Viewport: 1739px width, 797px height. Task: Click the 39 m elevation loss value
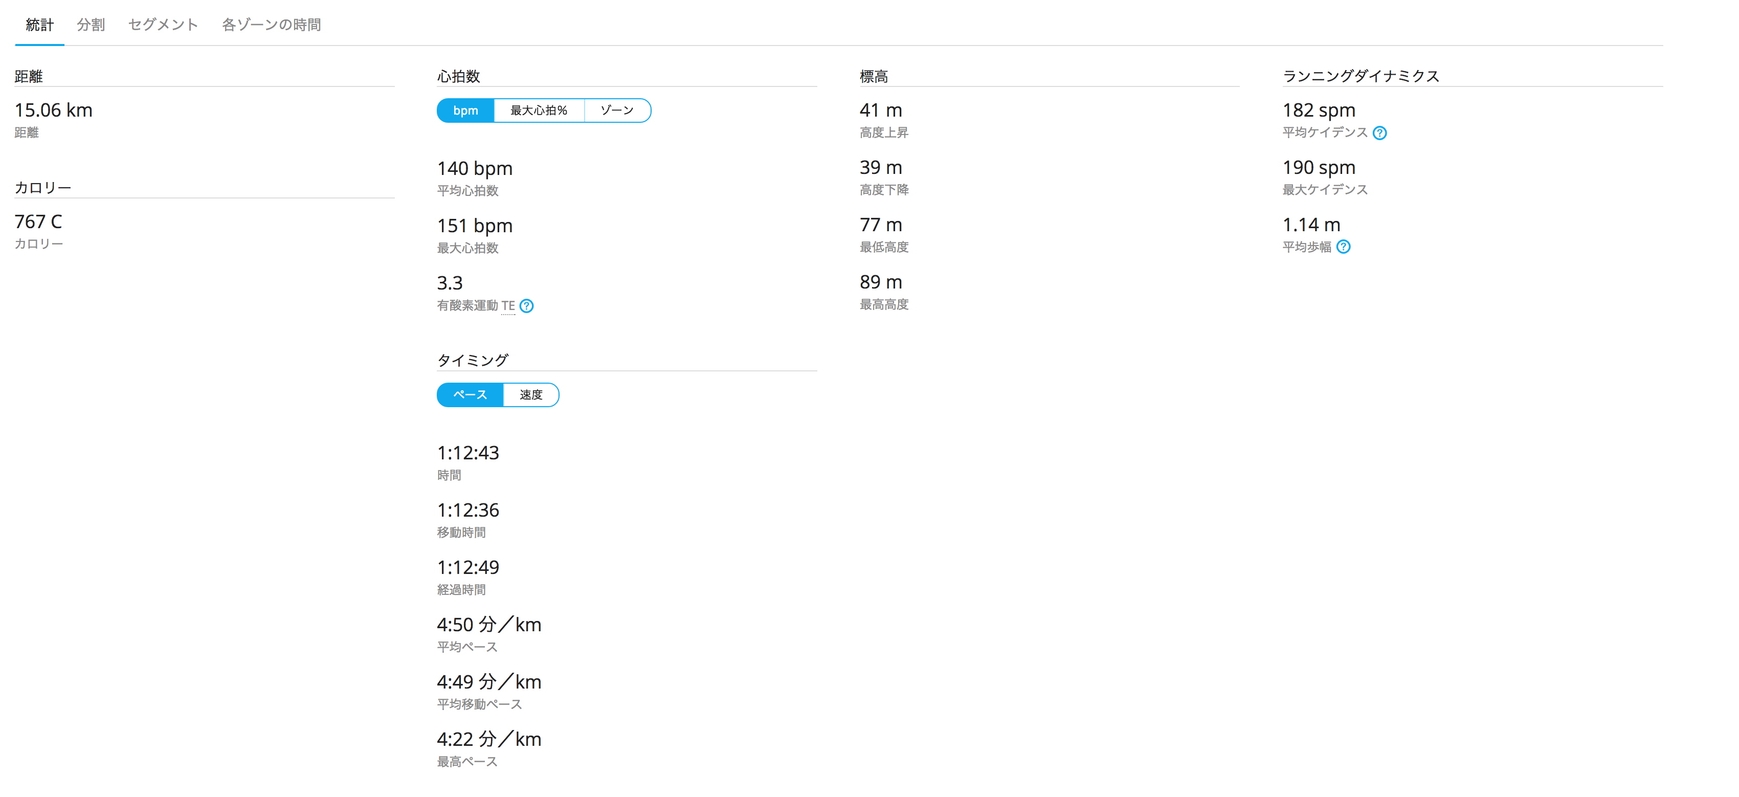click(x=880, y=167)
